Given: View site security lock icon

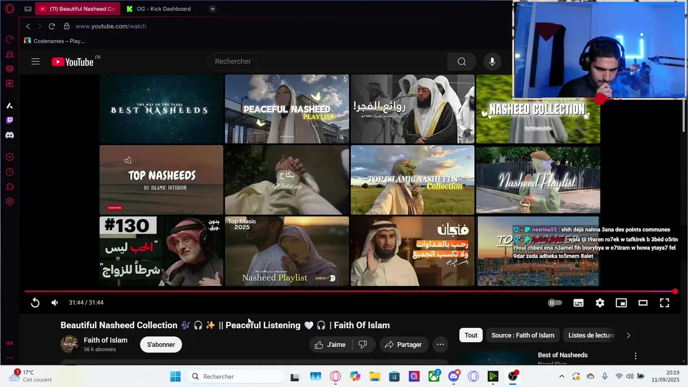Looking at the screenshot, I should (67, 26).
